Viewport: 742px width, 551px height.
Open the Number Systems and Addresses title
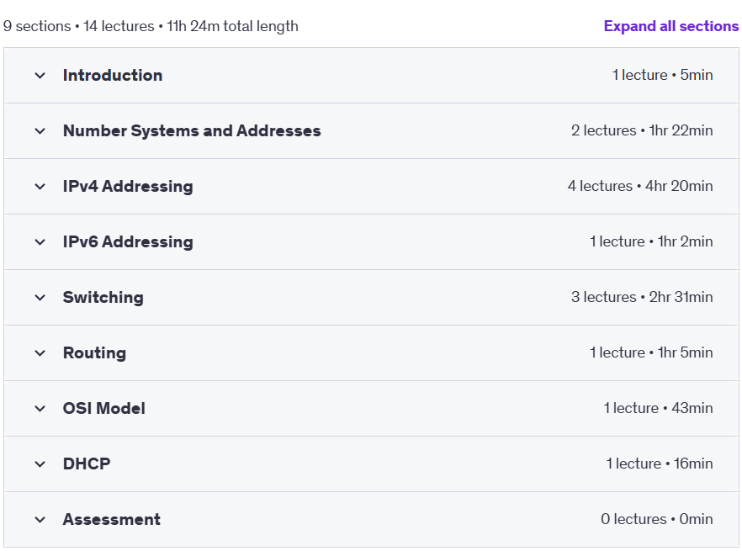pyautogui.click(x=192, y=130)
